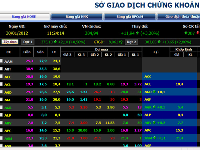Click the KL 1 column header

pos(135,55)
